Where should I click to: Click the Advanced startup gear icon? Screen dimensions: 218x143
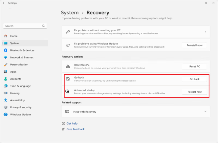(x=67, y=91)
